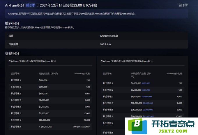The height and width of the screenshot is (135, 198).
Task: Click the referral description under 推荐积分
Action: (40, 27)
